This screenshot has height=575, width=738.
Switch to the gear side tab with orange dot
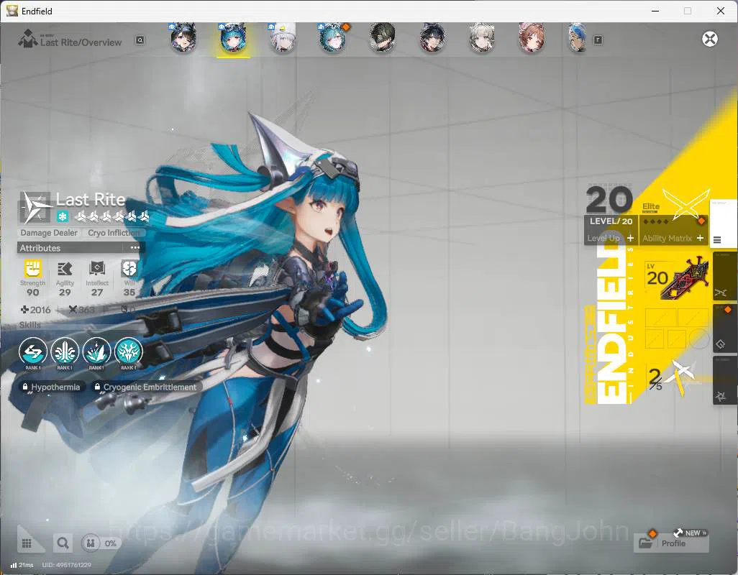pos(724,328)
